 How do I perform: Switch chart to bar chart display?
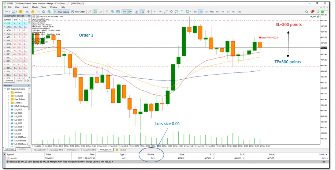click(90, 12)
